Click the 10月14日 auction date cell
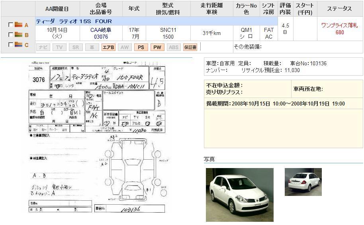Screen dimensions: 364x225 57,33
